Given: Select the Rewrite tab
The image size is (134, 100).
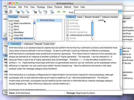Looking at the screenshot, I should click(x=39, y=44).
